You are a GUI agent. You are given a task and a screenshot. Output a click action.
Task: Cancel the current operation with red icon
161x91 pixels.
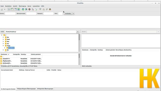[x=29, y=9]
